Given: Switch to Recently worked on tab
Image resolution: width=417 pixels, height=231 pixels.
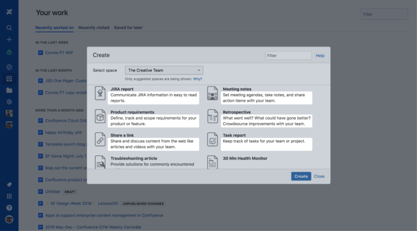Looking at the screenshot, I should click(x=54, y=28).
